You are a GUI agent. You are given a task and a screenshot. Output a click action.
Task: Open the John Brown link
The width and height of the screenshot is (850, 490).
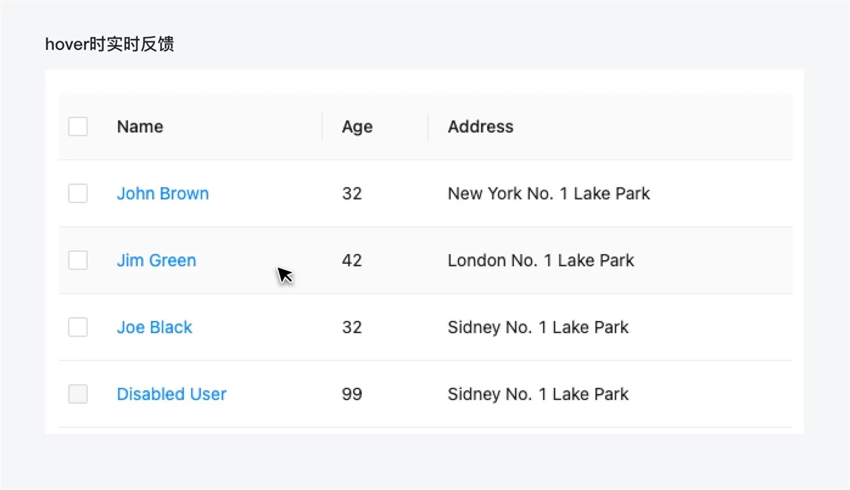163,193
